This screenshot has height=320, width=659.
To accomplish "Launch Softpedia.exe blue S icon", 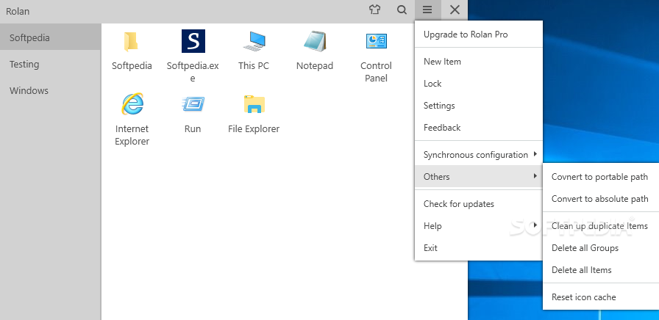I will tap(193, 41).
